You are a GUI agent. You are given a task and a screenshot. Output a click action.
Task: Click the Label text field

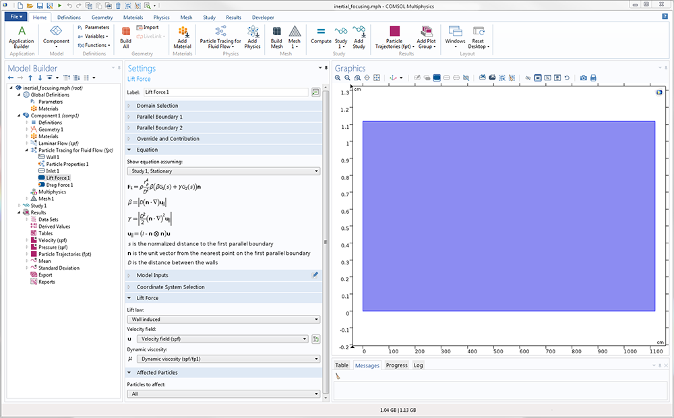click(225, 92)
